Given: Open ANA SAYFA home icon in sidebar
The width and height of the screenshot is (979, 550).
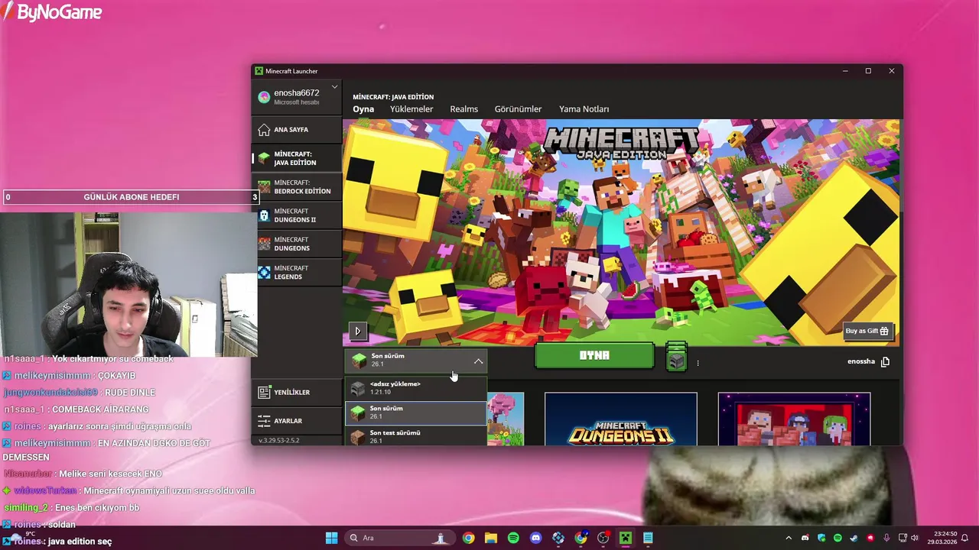Looking at the screenshot, I should 264,129.
